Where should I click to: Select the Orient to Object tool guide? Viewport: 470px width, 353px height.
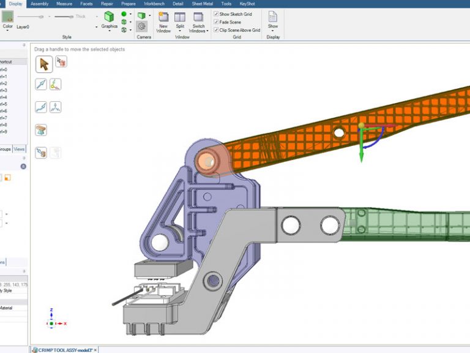click(x=55, y=107)
